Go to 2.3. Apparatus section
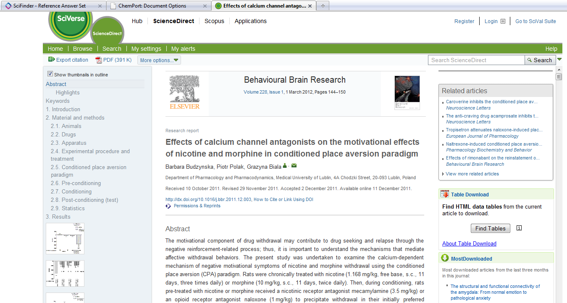Screen dimensions: 567x303 coord(68,143)
